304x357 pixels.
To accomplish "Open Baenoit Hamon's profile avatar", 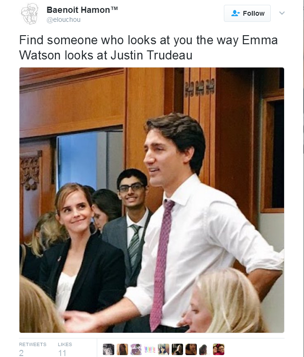I will pos(29,14).
